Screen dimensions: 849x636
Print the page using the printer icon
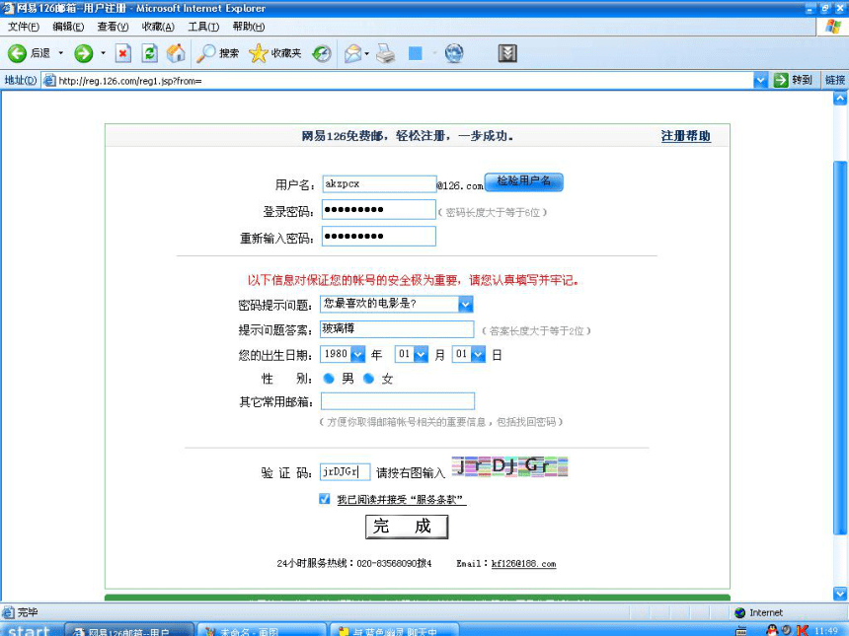pos(386,53)
